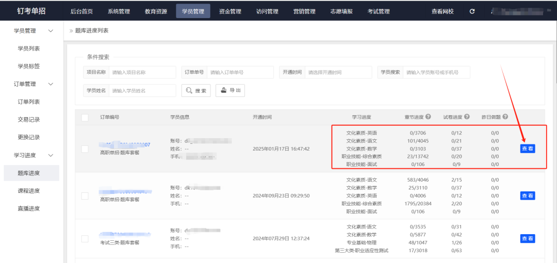
Task: Toggle the select-all checkbox in table header
Action: pyautogui.click(x=85, y=118)
